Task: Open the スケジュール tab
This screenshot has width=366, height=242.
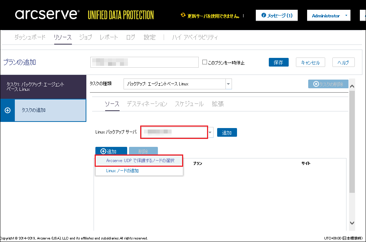Action: pyautogui.click(x=189, y=104)
